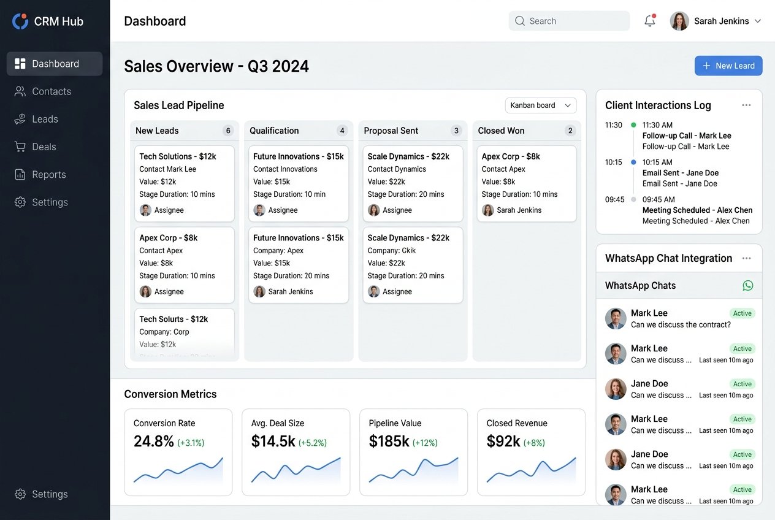Screen dimensions: 775x520
Task: Click avatar of the last Jane Doe chat
Action: pyautogui.click(x=616, y=460)
